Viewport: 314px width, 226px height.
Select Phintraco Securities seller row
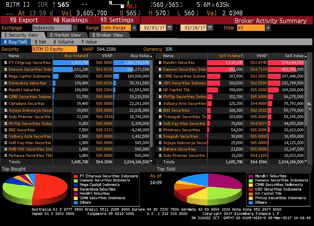tap(230, 130)
